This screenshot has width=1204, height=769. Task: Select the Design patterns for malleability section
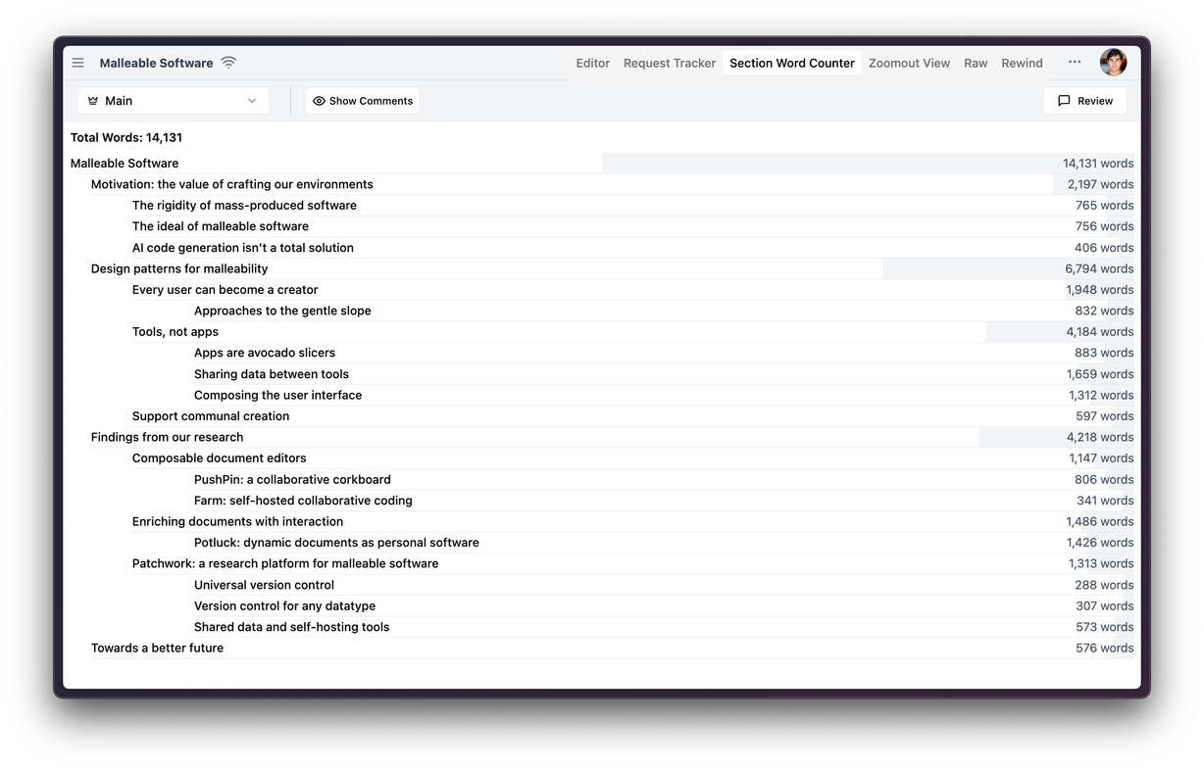[179, 268]
